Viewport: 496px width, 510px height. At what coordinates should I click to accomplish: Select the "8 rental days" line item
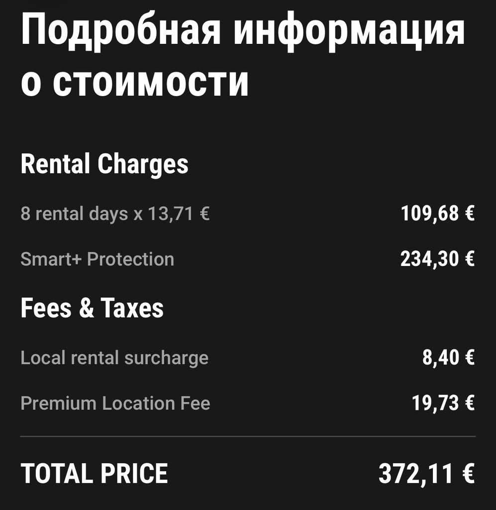coord(74,214)
